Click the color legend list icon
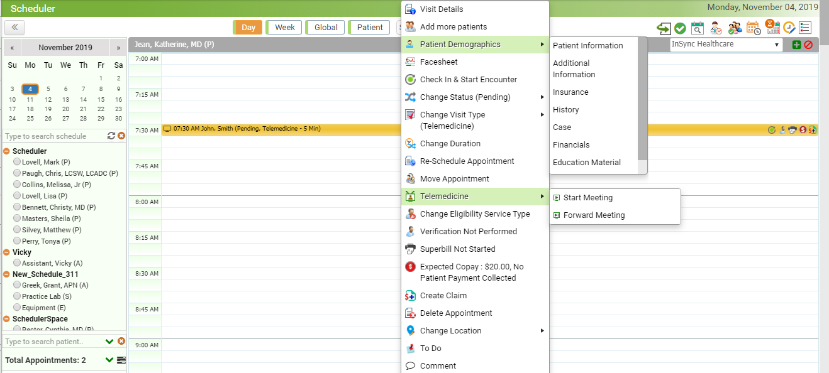Viewport: 829px width, 373px height. click(x=805, y=28)
